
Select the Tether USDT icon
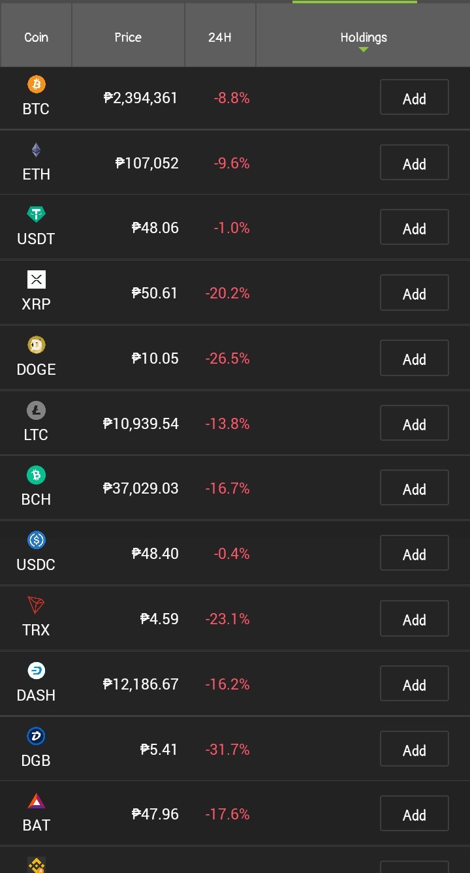click(x=37, y=214)
